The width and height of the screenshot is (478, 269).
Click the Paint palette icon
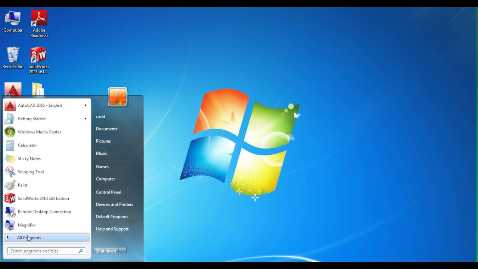tap(10, 185)
